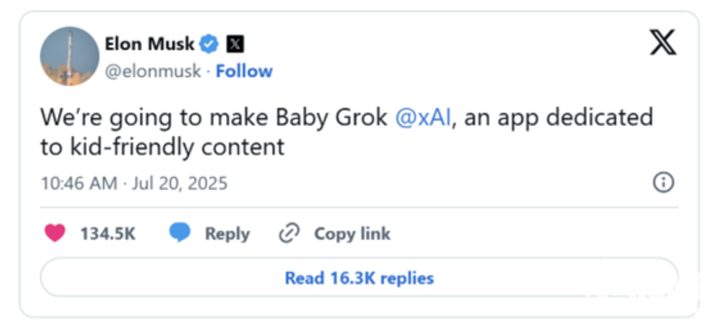Click the Reply text label
The image size is (716, 327).
227,234
